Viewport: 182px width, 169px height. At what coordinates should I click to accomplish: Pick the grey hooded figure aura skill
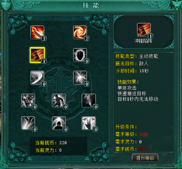pyautogui.click(x=59, y=123)
